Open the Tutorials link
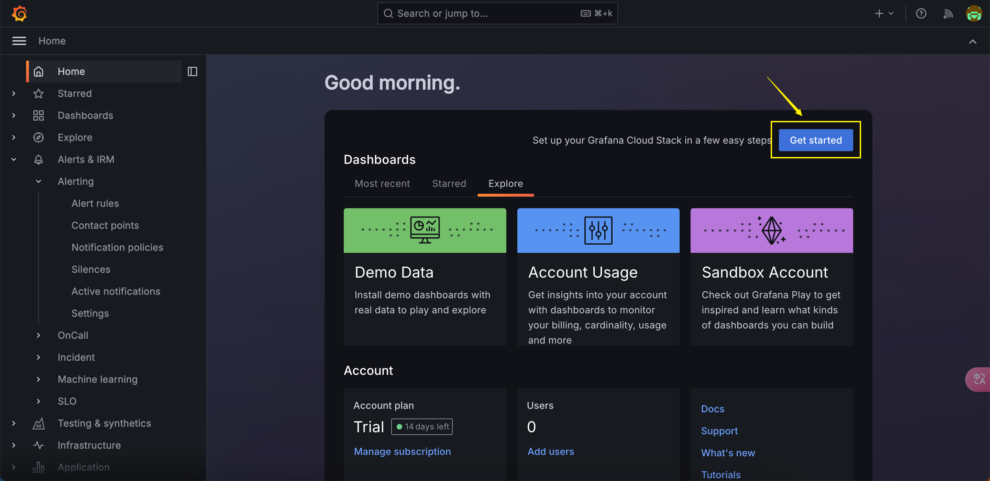The width and height of the screenshot is (990, 481). pos(720,475)
